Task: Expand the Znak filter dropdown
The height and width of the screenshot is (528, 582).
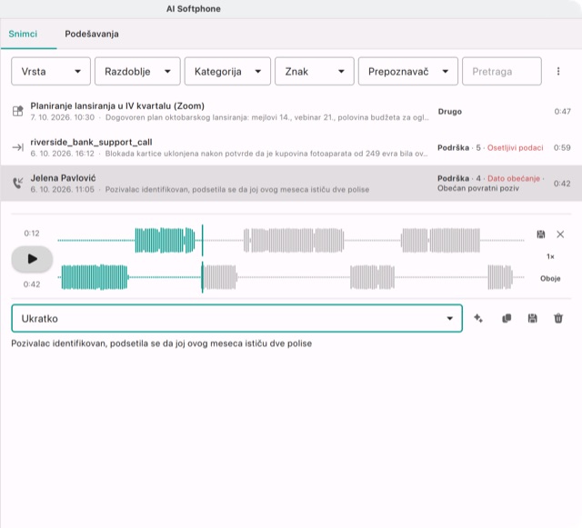Action: 315,71
